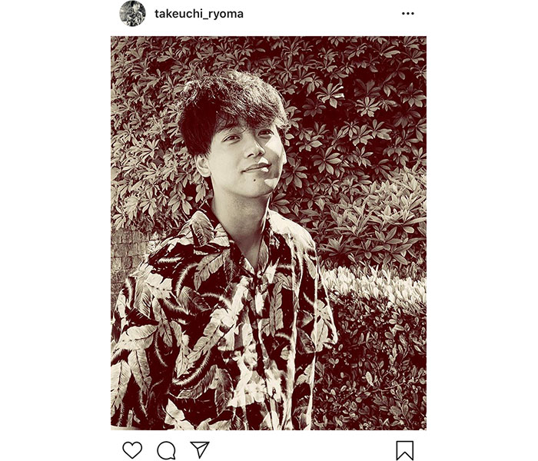Open the takeuchi_ryoma profile link

pyautogui.click(x=198, y=14)
